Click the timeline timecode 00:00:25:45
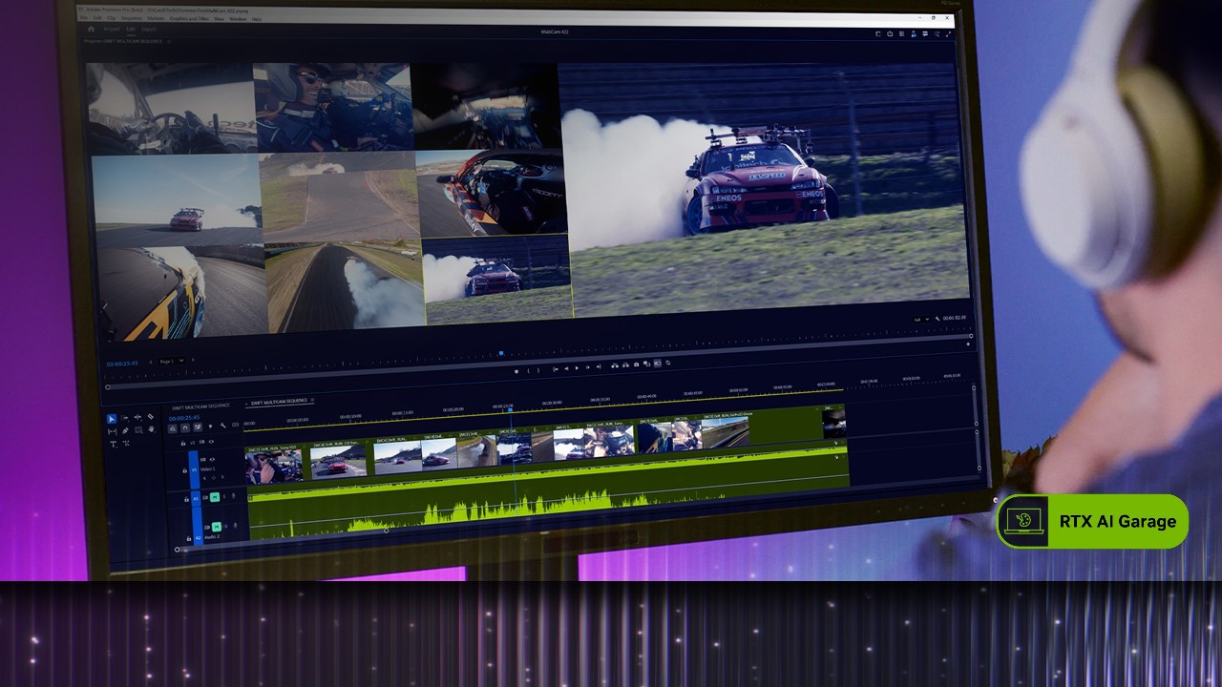This screenshot has width=1222, height=687. click(x=184, y=418)
